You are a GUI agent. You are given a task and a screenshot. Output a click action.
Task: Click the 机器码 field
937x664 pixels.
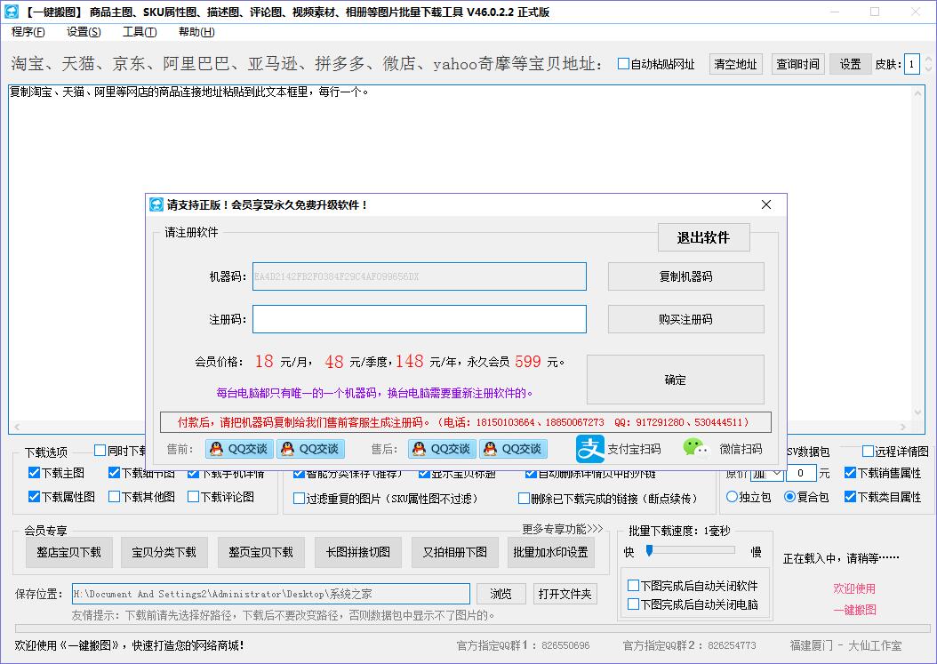[x=420, y=276]
